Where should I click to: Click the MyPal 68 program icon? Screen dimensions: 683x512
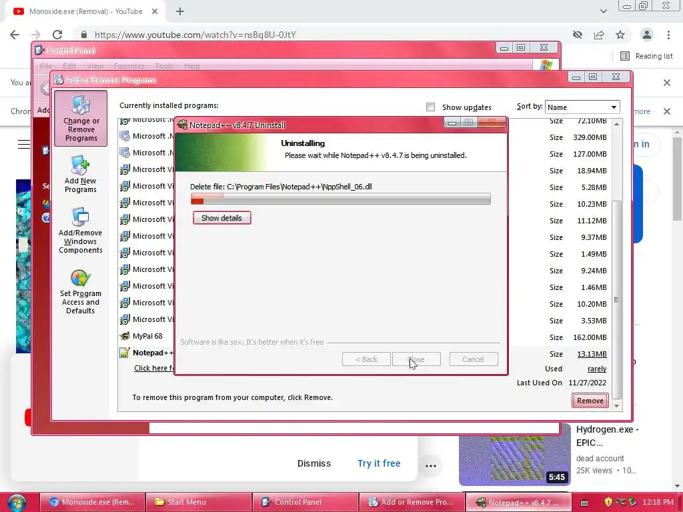[125, 336]
